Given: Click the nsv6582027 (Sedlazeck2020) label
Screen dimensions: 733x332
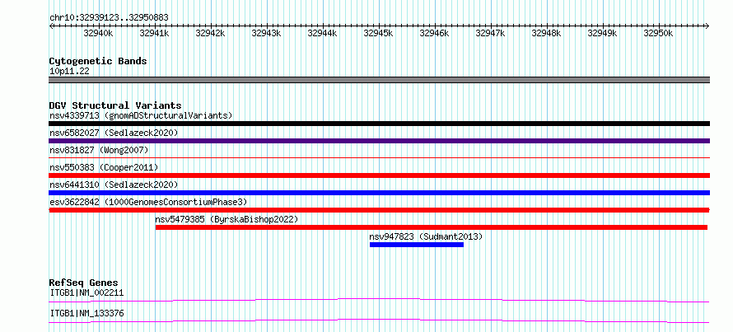Looking at the screenshot, I should pos(114,133).
